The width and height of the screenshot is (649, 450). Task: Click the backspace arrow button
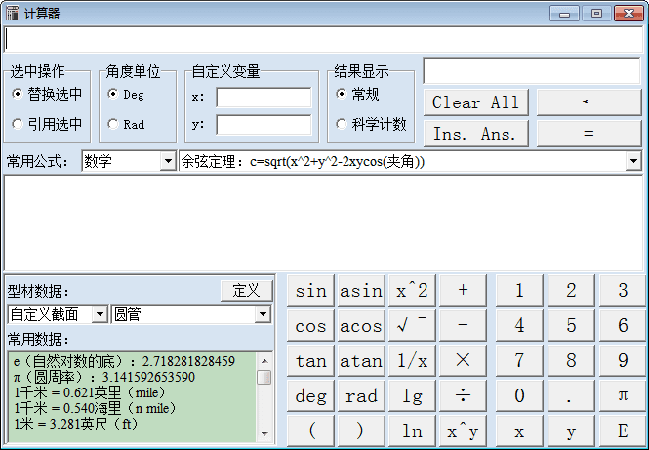(x=588, y=102)
